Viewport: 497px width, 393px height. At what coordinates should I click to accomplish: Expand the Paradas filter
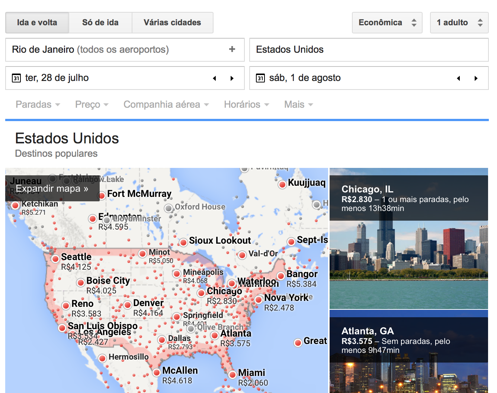(x=38, y=105)
